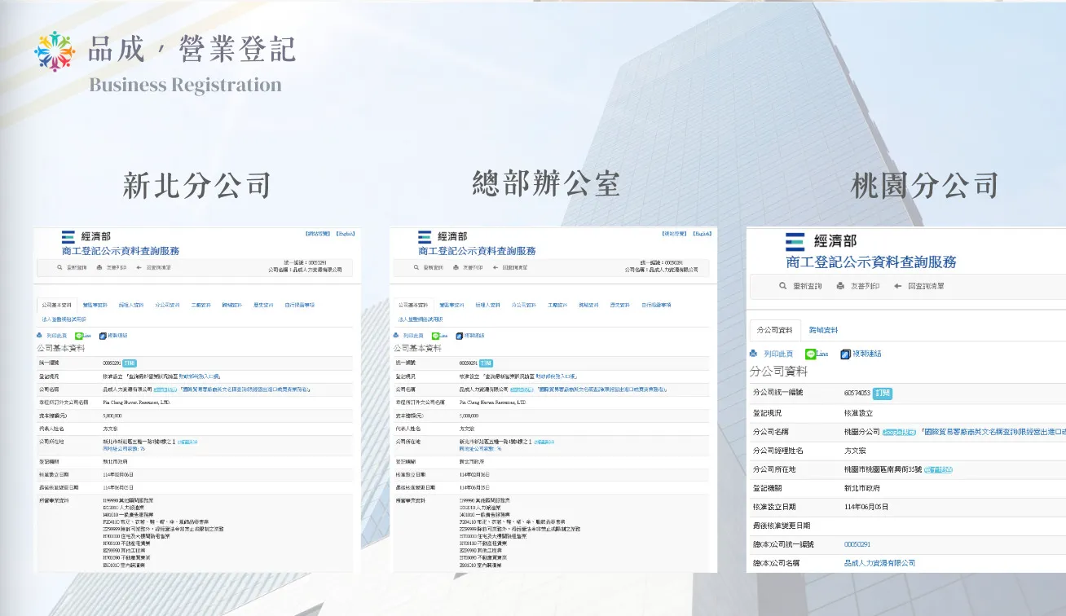Open the 公司基本資料 tab under 總部辦公室
The height and width of the screenshot is (616, 1066).
[413, 305]
